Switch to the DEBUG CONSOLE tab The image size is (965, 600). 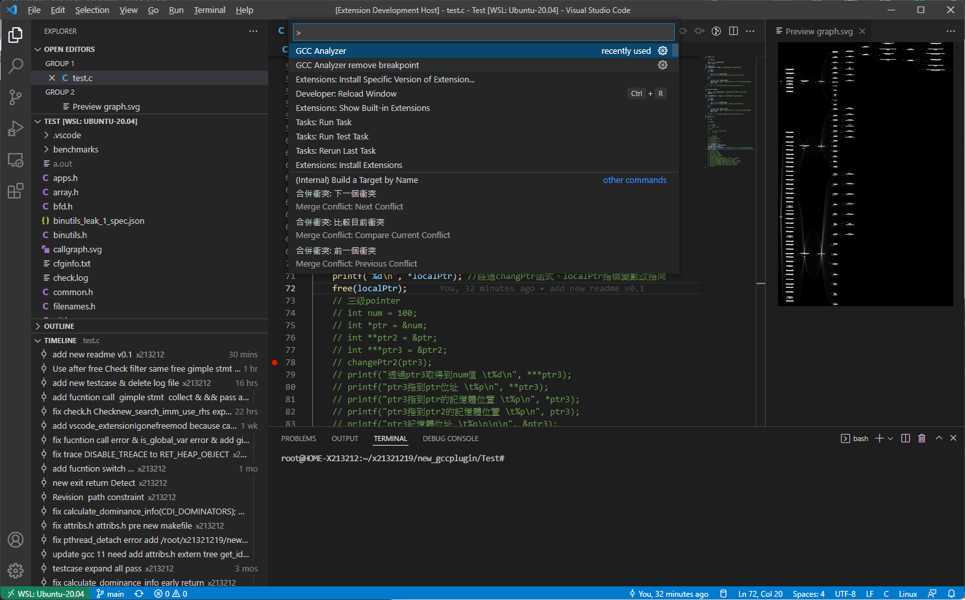point(450,438)
